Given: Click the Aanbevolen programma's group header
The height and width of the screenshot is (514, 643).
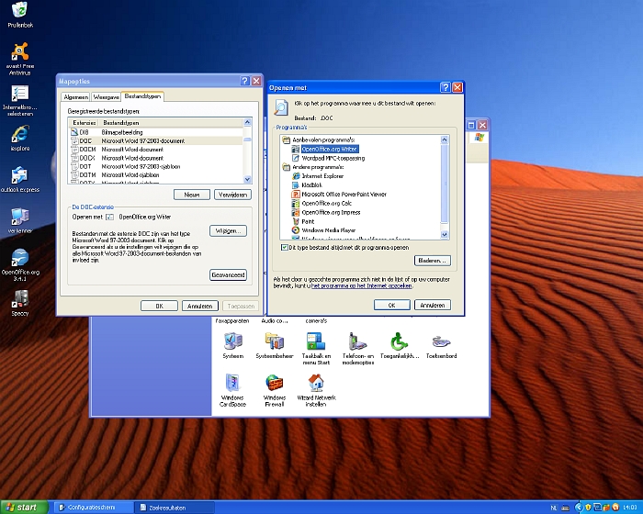Looking at the screenshot, I should point(323,140).
